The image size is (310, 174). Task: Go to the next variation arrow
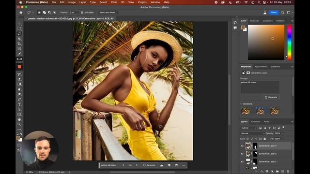click(x=137, y=165)
